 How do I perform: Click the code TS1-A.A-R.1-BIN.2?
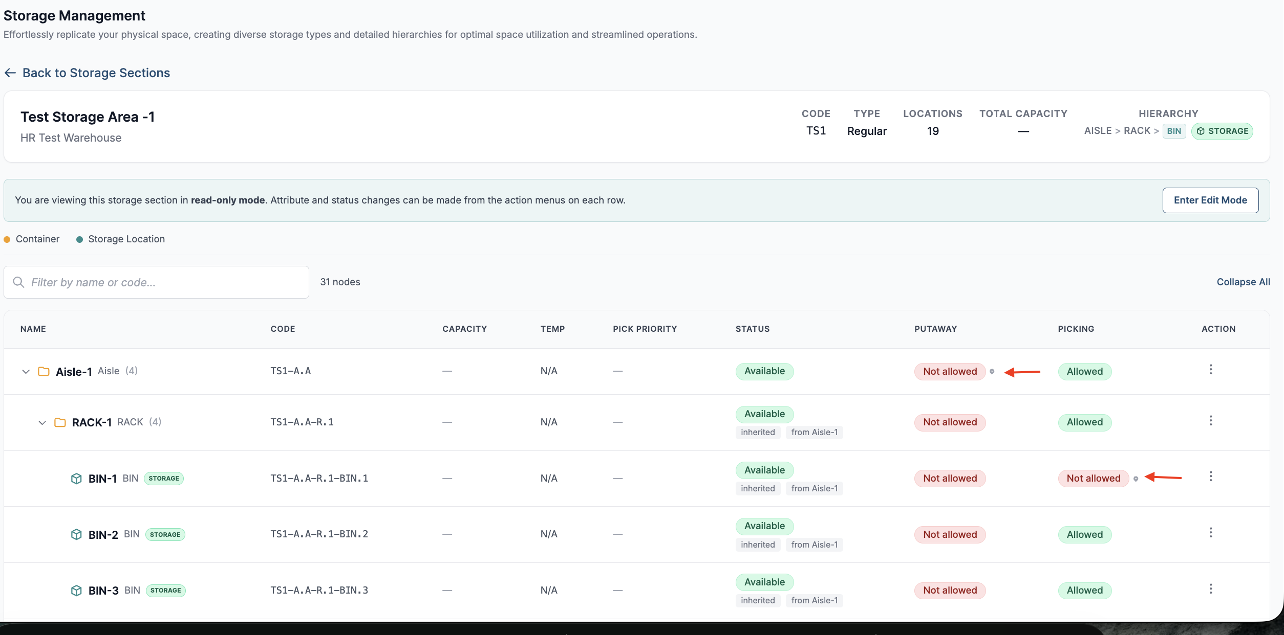(x=319, y=534)
